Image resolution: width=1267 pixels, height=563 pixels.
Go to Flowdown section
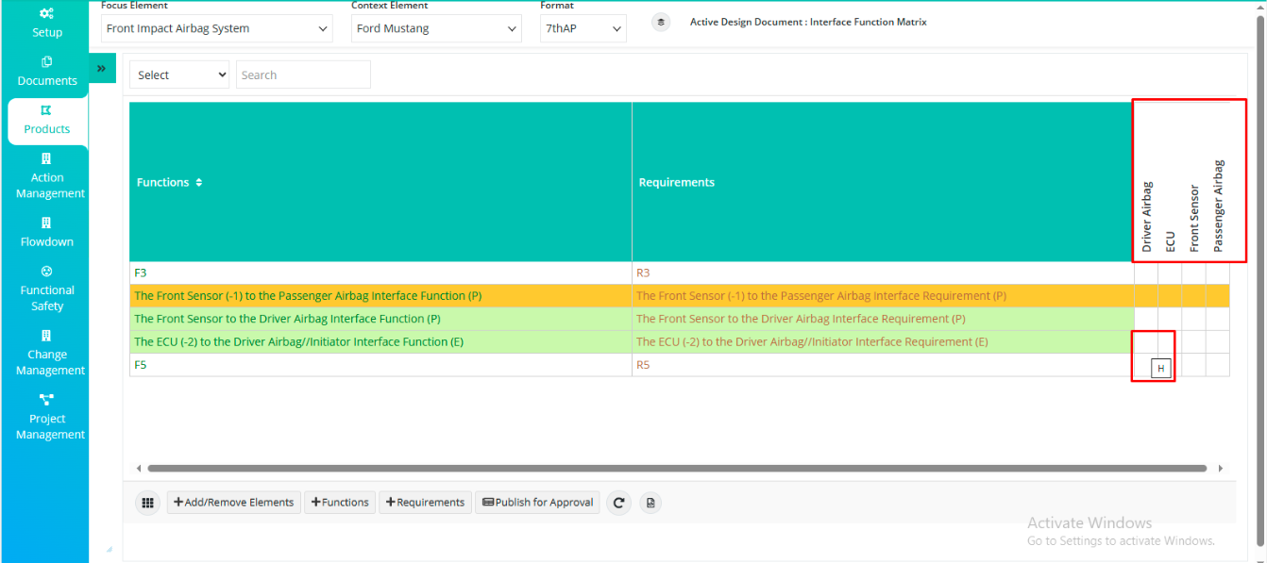click(x=46, y=233)
